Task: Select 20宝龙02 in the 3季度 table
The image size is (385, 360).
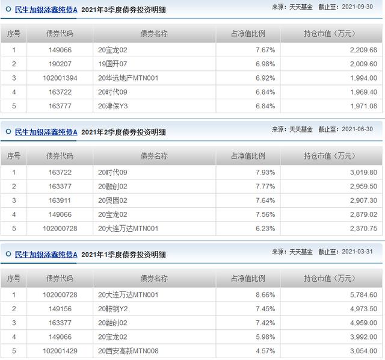Action: (x=112, y=50)
